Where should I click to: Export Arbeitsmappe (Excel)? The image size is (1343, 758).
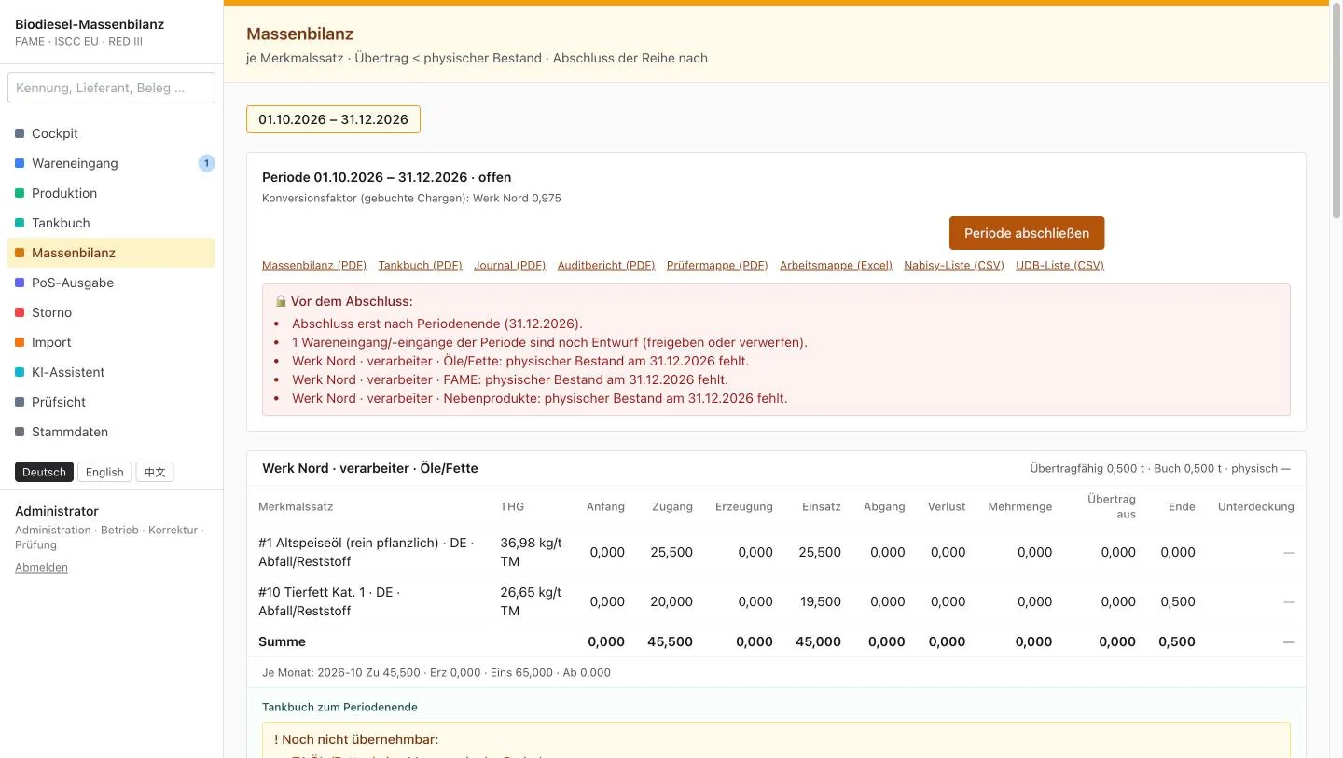tap(836, 265)
